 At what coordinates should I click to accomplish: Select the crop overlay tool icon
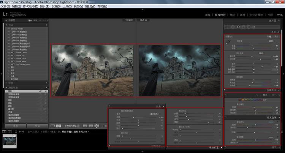pos(227,27)
